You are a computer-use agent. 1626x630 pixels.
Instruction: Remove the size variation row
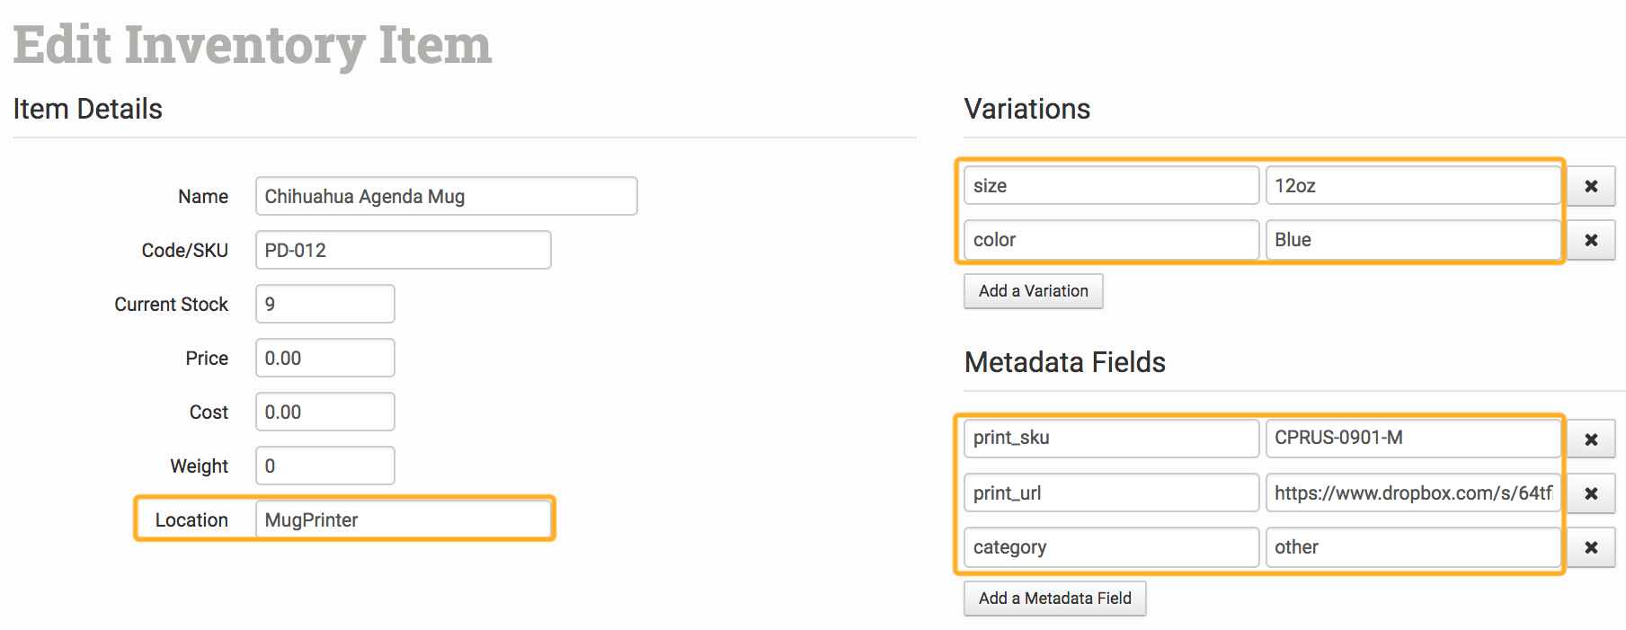click(1591, 186)
